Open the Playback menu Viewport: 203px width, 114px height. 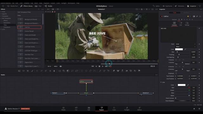click(x=46, y=3)
